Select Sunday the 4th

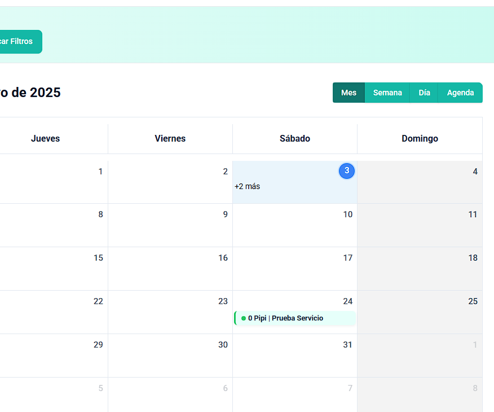(x=420, y=182)
